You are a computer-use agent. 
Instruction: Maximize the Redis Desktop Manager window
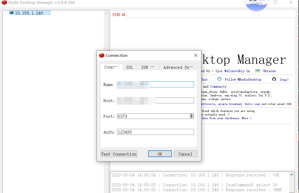(275, 3)
